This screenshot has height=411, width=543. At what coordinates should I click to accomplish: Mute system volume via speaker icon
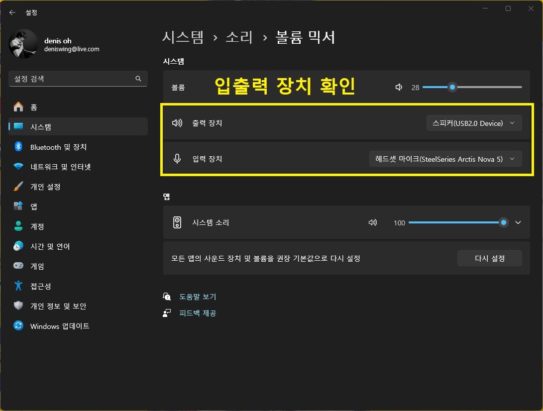[399, 87]
